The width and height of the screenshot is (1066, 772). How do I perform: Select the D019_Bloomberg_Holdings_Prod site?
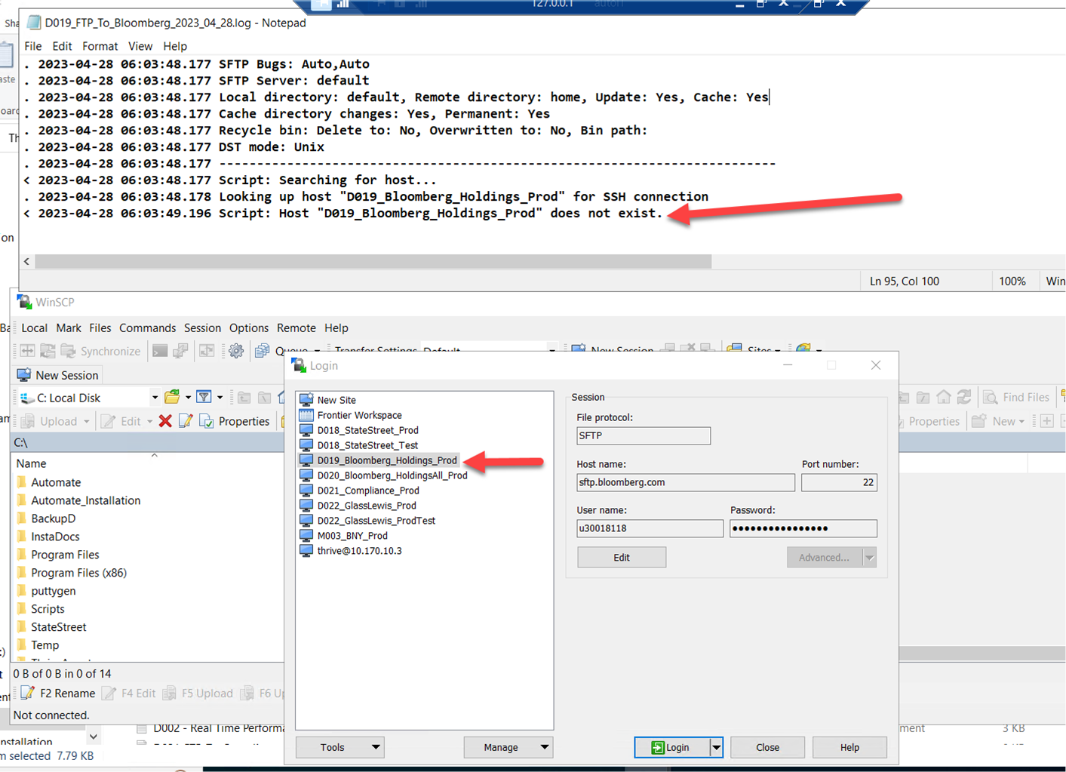(386, 460)
